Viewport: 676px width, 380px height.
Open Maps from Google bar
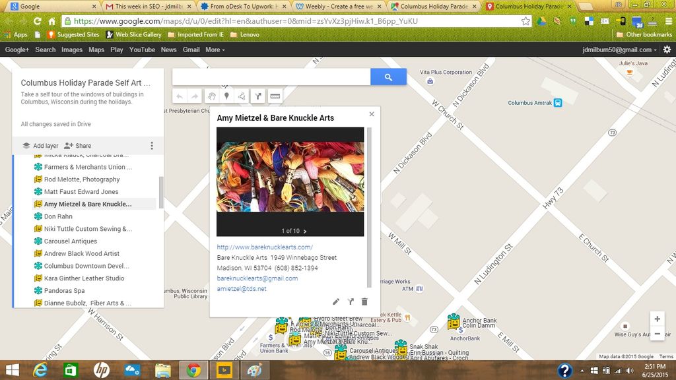point(96,49)
